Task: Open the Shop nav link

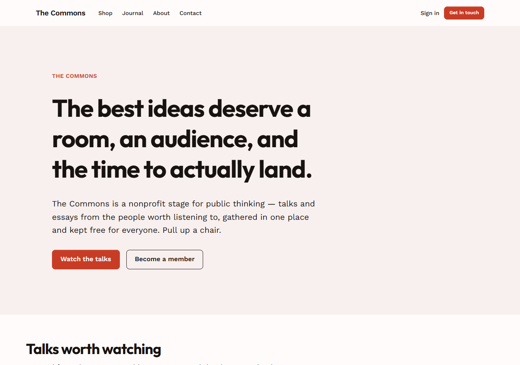Action: tap(105, 13)
